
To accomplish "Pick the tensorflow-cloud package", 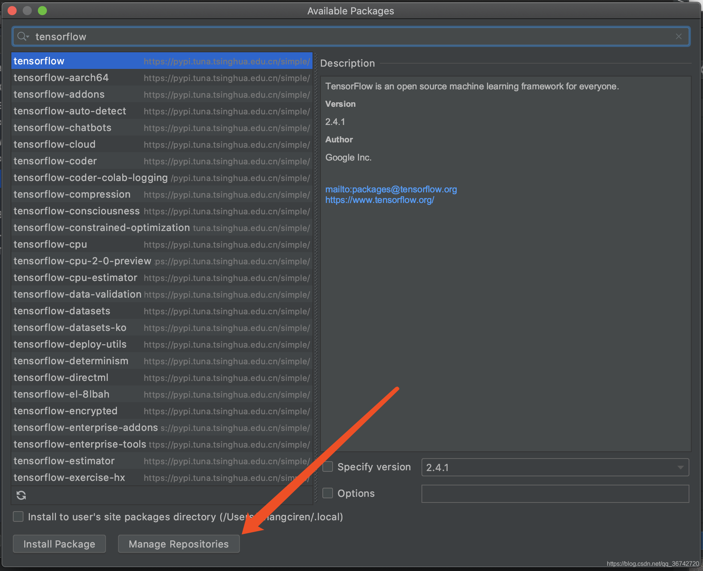I will (162, 144).
